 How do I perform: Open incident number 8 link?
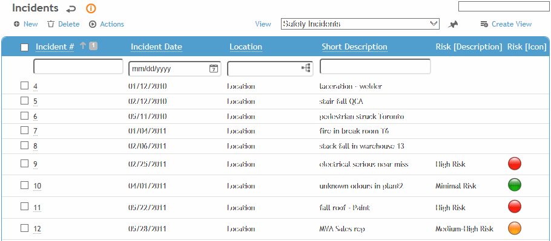coord(35,146)
